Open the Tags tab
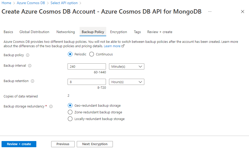The image size is (249, 149). point(137,32)
